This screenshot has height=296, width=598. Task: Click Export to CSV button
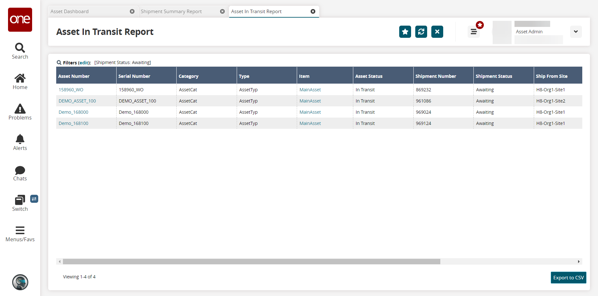tap(568, 278)
